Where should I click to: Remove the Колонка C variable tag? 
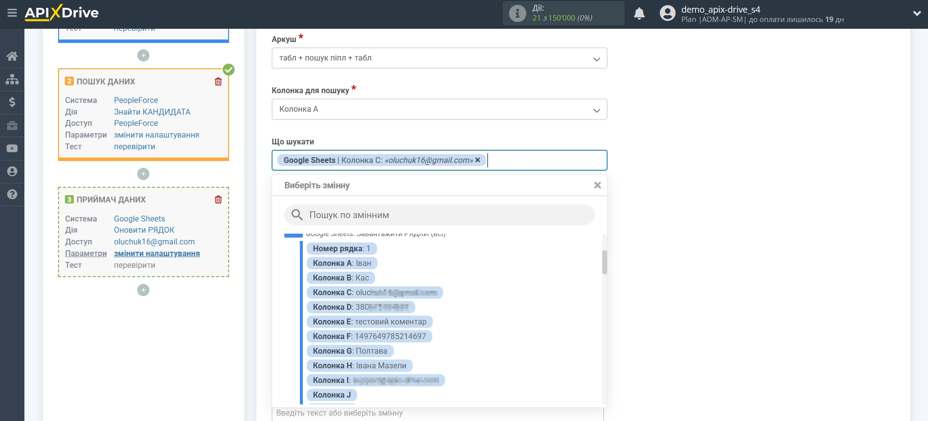[478, 160]
